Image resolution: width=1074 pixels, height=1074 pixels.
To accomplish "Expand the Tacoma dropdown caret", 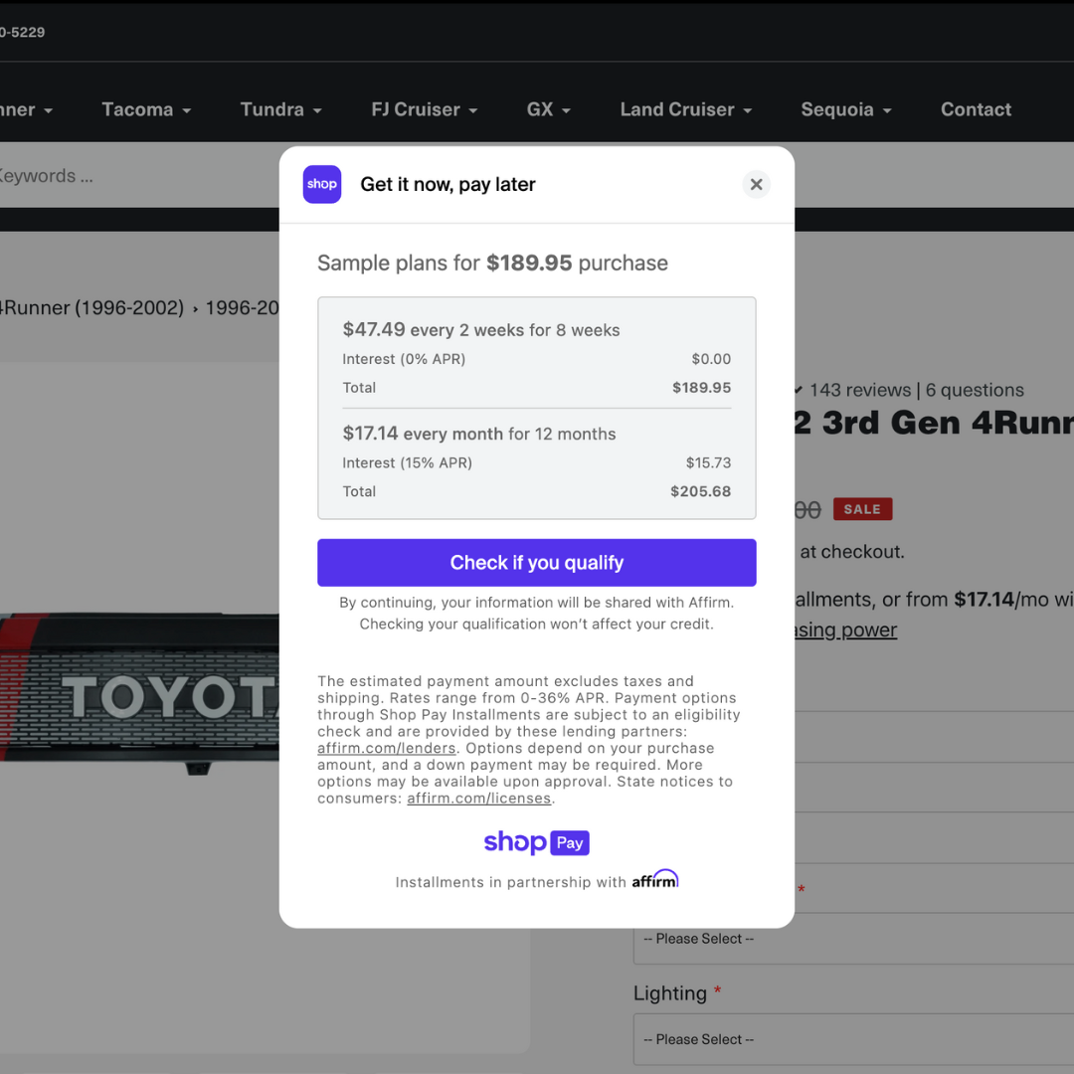I will tap(186, 111).
